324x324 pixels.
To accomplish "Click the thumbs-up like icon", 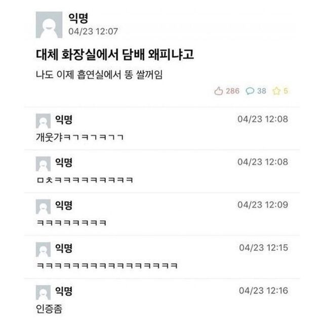I will [218, 91].
